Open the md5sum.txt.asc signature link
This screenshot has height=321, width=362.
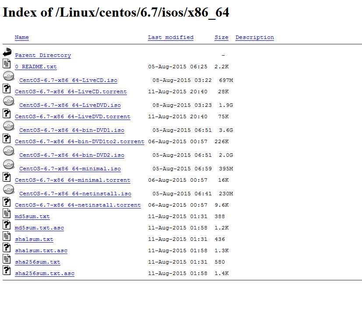click(39, 228)
